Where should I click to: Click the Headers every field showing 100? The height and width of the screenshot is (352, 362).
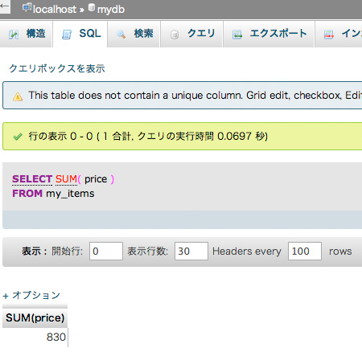(305, 251)
